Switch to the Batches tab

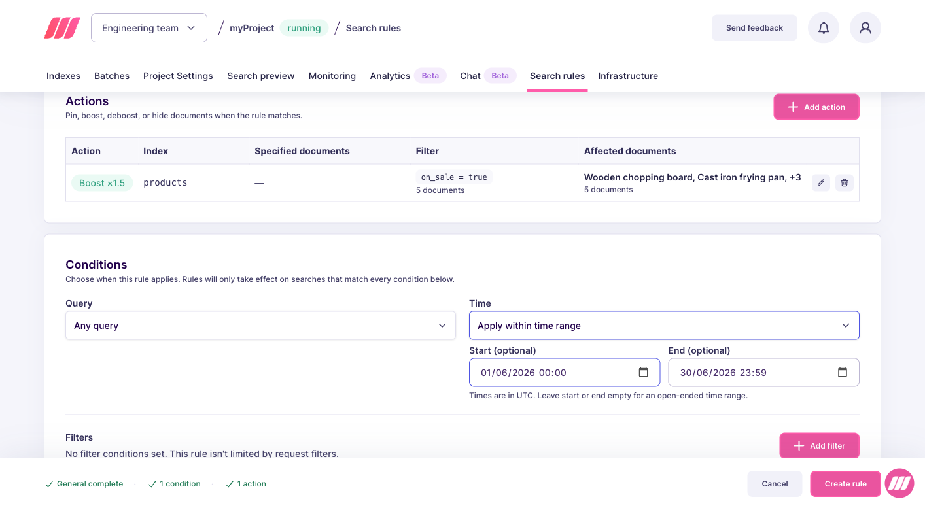pyautogui.click(x=112, y=76)
